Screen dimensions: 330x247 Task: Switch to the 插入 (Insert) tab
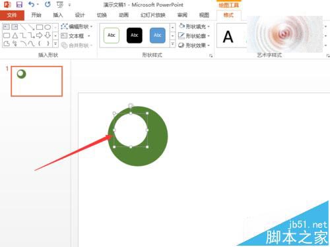click(x=58, y=15)
